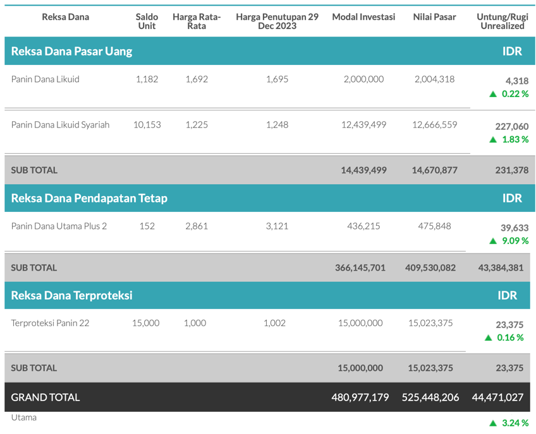Click the Modal Investasi column header
The width and height of the screenshot is (536, 434).
(363, 17)
